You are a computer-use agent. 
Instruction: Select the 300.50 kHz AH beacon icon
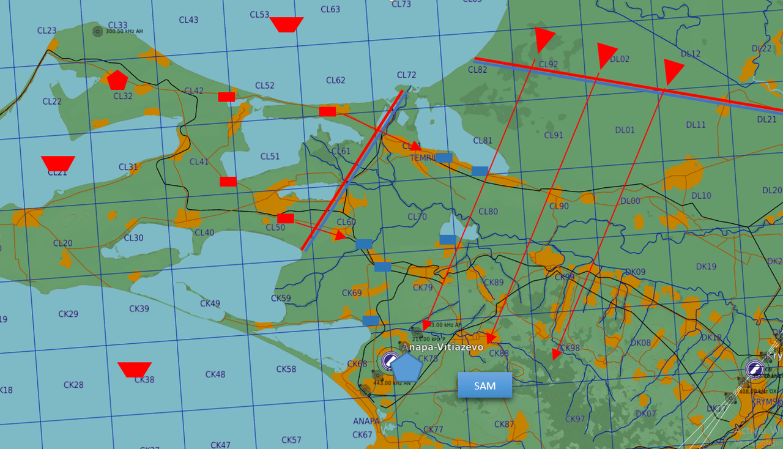[x=98, y=31]
